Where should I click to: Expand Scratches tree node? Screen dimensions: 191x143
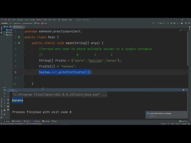4,35
